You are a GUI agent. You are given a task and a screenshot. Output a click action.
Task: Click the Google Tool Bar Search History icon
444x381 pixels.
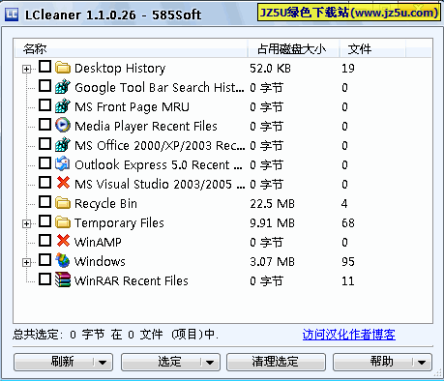(63, 87)
